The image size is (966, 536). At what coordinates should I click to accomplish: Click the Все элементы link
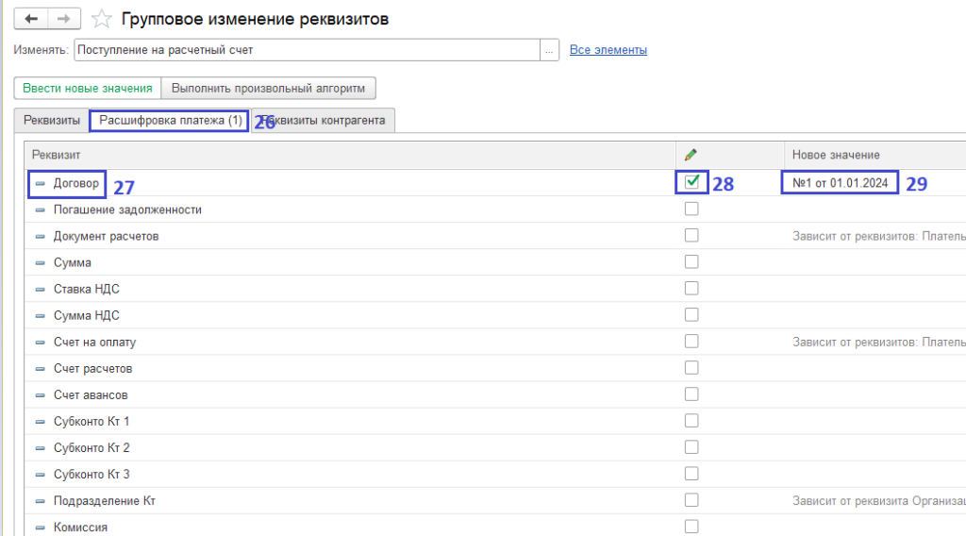[608, 50]
